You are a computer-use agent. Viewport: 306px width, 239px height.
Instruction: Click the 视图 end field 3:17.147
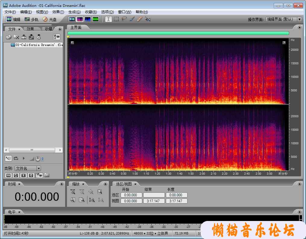click(x=154, y=201)
